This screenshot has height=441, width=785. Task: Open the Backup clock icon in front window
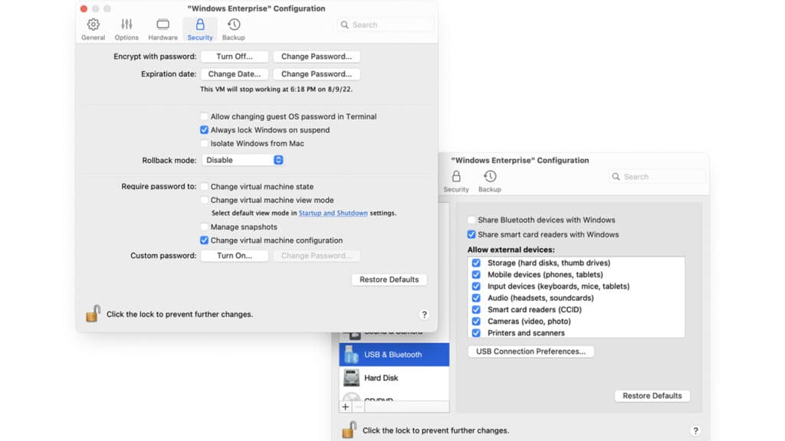[234, 24]
